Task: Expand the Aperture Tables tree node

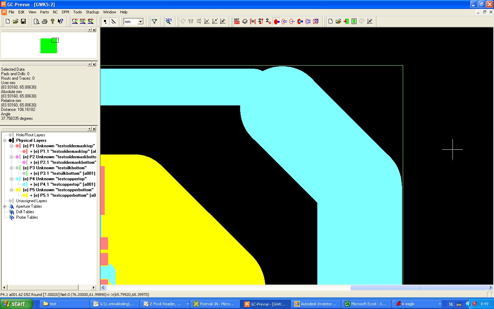Action: pyautogui.click(x=5, y=206)
